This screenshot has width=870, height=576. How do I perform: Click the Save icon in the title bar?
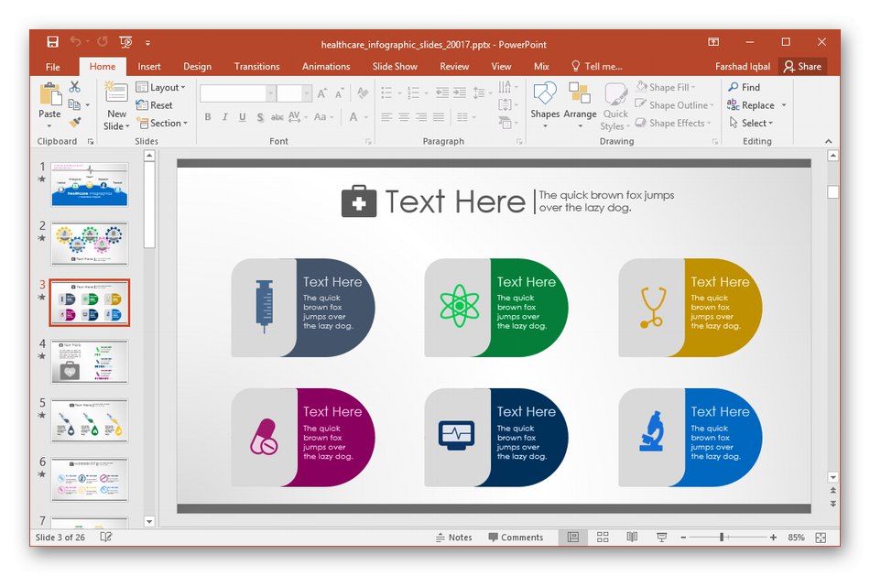click(x=52, y=42)
